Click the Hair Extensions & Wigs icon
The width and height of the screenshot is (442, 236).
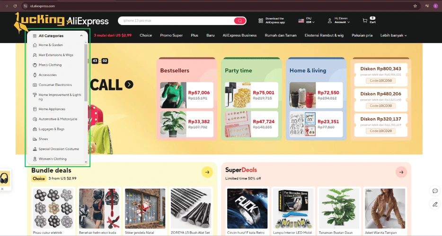tap(35, 55)
